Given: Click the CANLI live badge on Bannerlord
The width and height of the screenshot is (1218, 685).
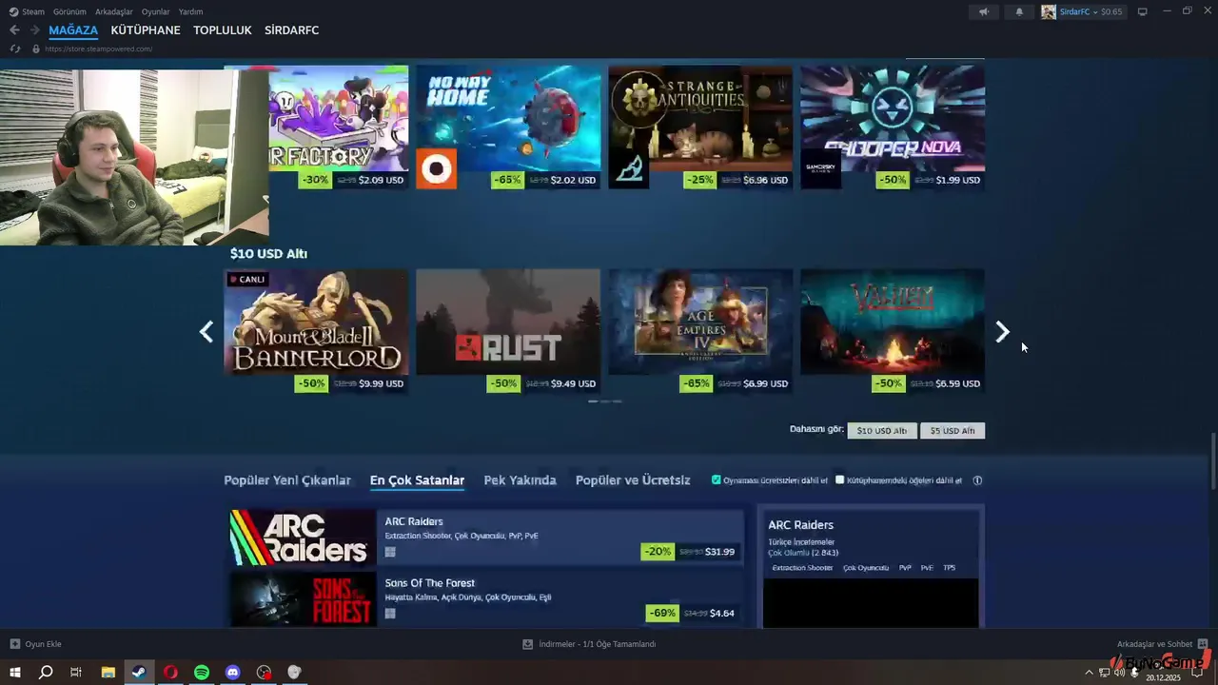Looking at the screenshot, I should pyautogui.click(x=246, y=279).
